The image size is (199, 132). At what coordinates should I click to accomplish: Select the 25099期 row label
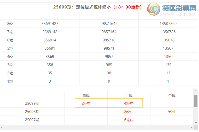tap(32, 103)
